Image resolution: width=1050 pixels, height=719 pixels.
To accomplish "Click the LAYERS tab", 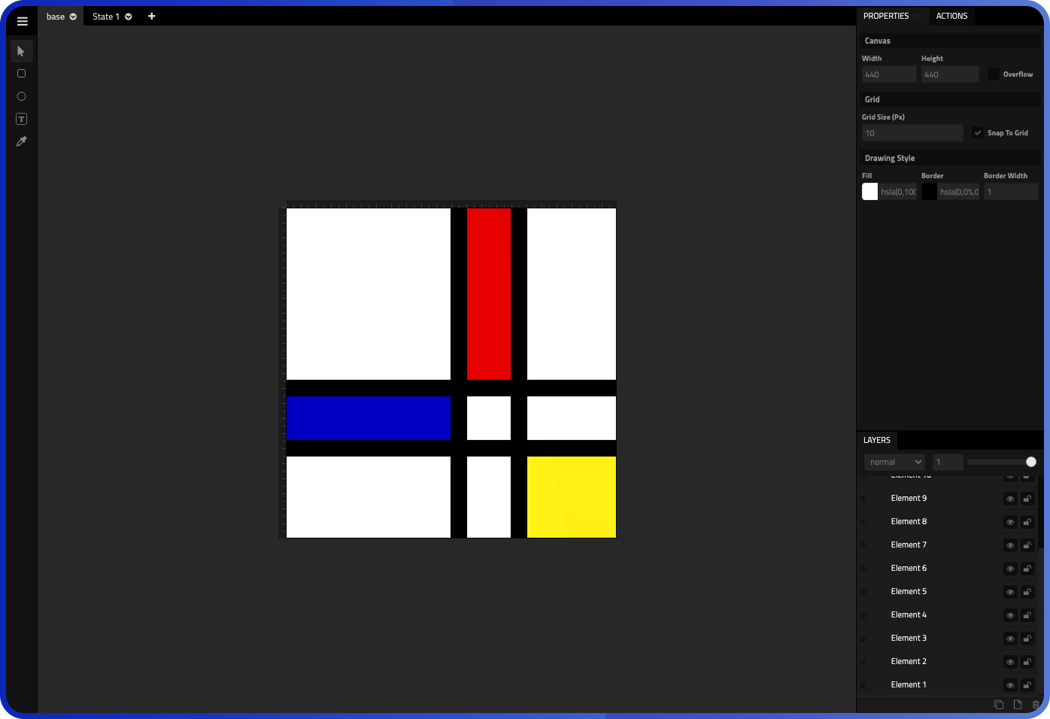I will pos(877,440).
